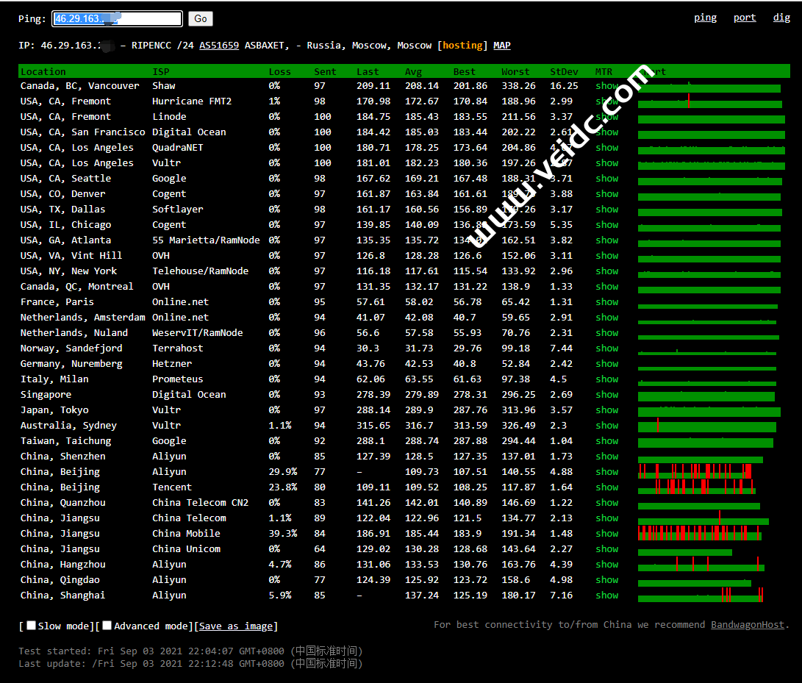Click the Beijing Aliyun packet loss chart
802x683 pixels.
tap(695, 472)
